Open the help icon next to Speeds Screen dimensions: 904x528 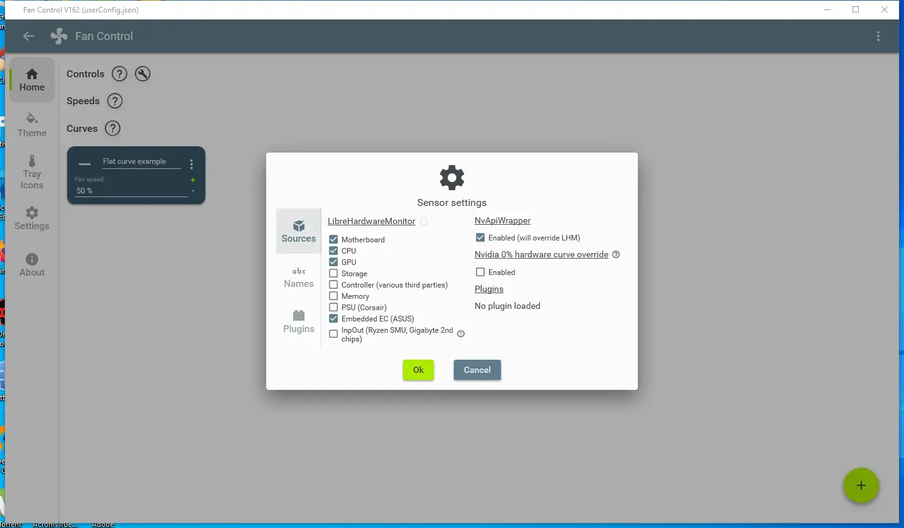pos(115,101)
